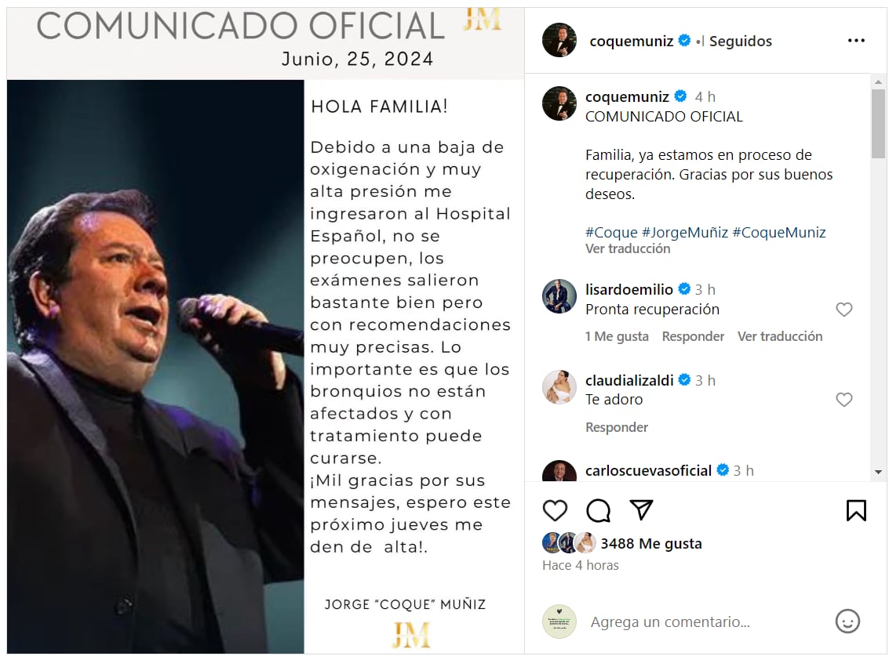The width and height of the screenshot is (889, 656).
Task: Open the #JorgeMuñiz hashtag
Action: click(685, 232)
